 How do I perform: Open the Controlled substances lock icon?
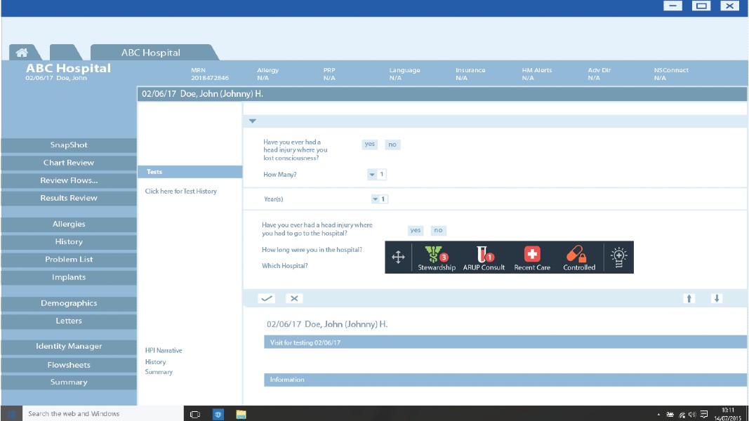click(578, 255)
